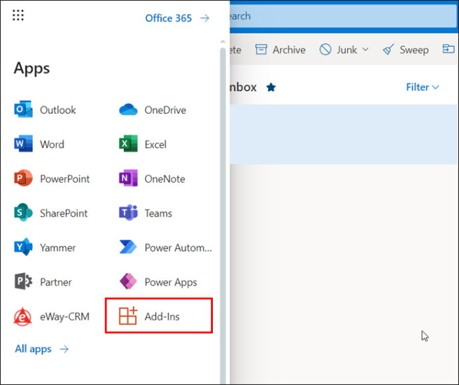This screenshot has width=459, height=385.
Task: Select the highlighted message in Inbox list
Action: click(345, 135)
